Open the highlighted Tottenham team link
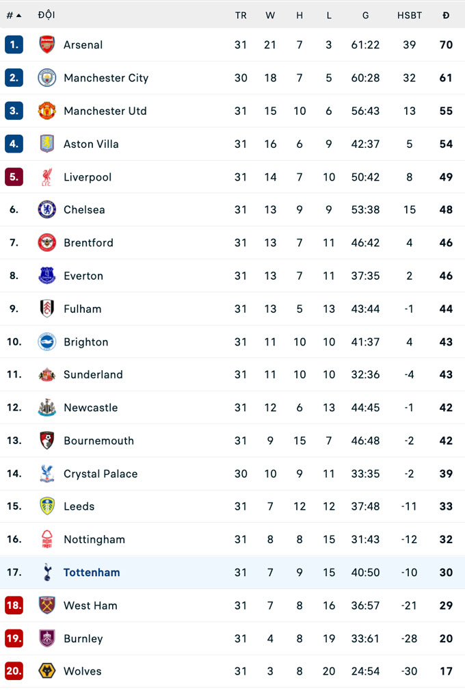The height and width of the screenshot is (691, 465). tap(92, 573)
